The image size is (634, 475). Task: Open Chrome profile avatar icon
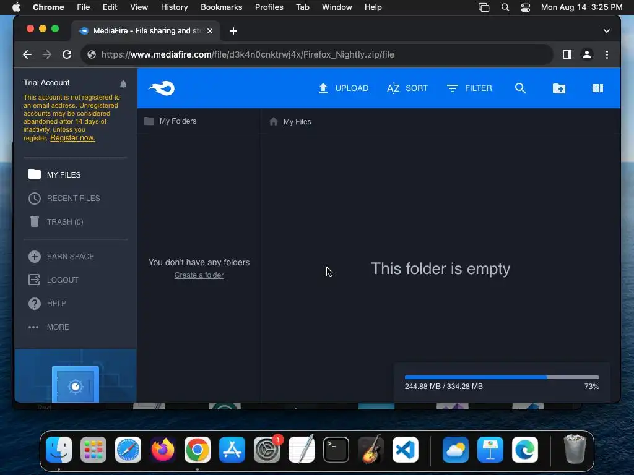pyautogui.click(x=587, y=54)
